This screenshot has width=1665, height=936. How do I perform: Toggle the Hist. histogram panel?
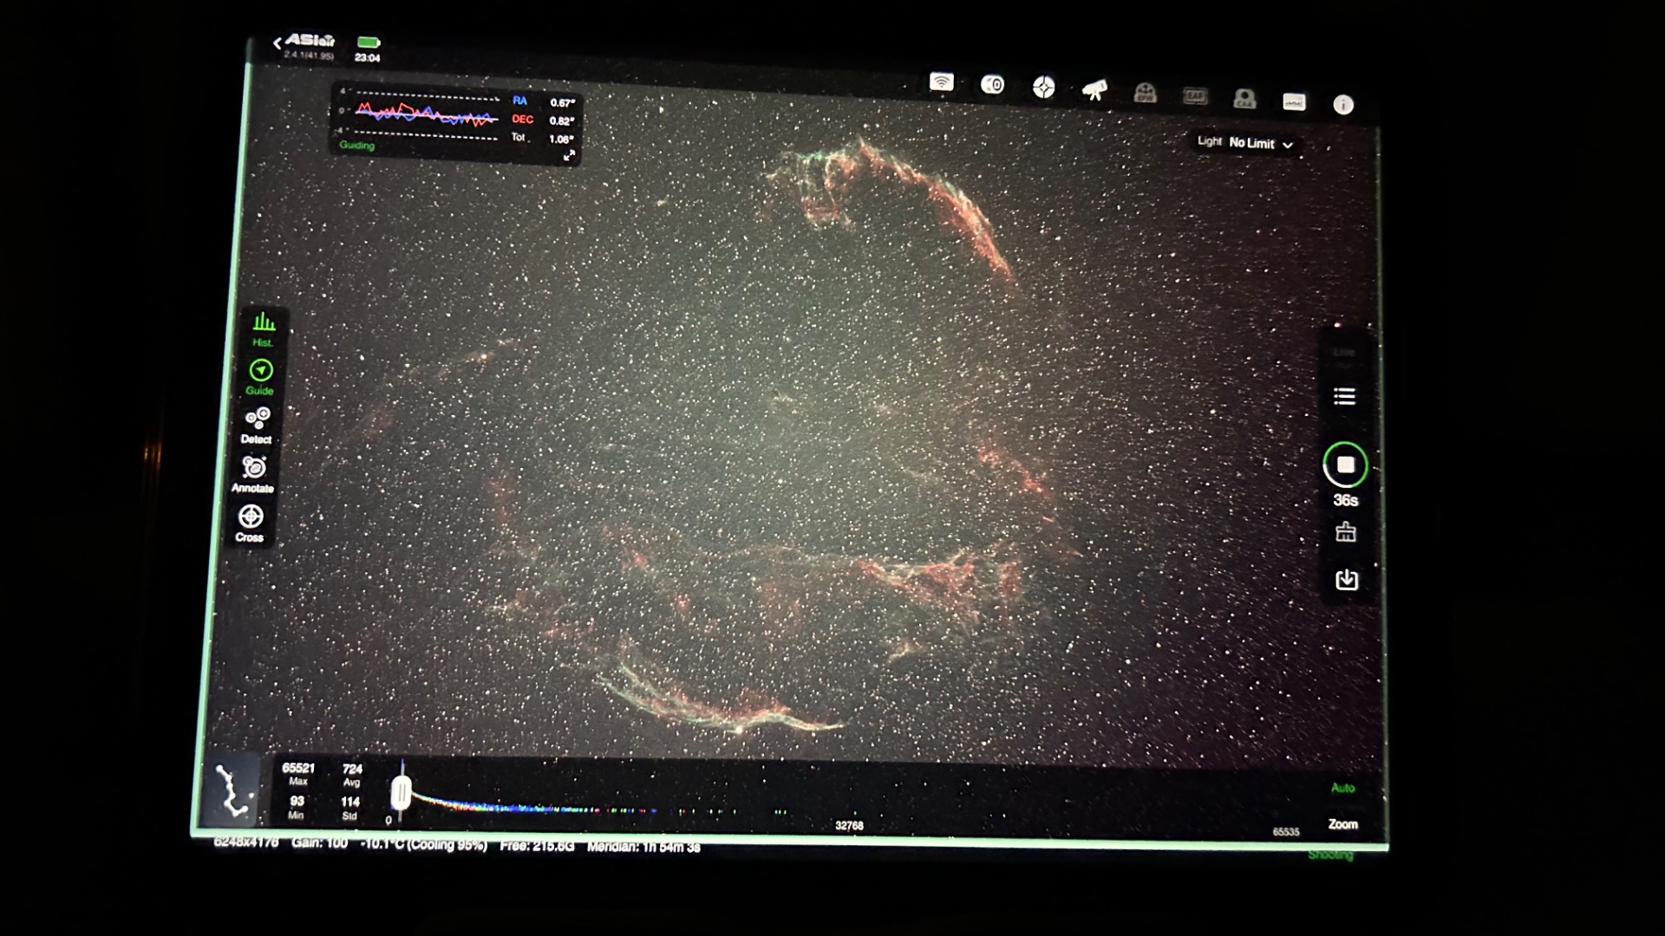pyautogui.click(x=264, y=329)
